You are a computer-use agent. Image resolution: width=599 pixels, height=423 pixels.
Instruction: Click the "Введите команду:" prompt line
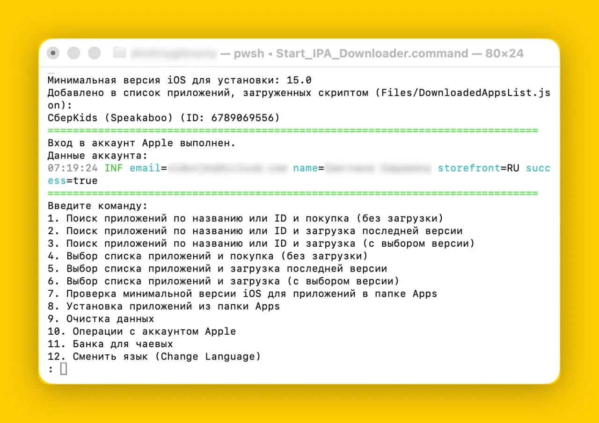click(x=97, y=206)
